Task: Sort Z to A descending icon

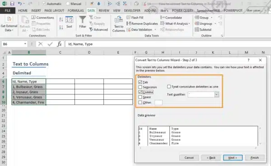Action: coord(61,27)
